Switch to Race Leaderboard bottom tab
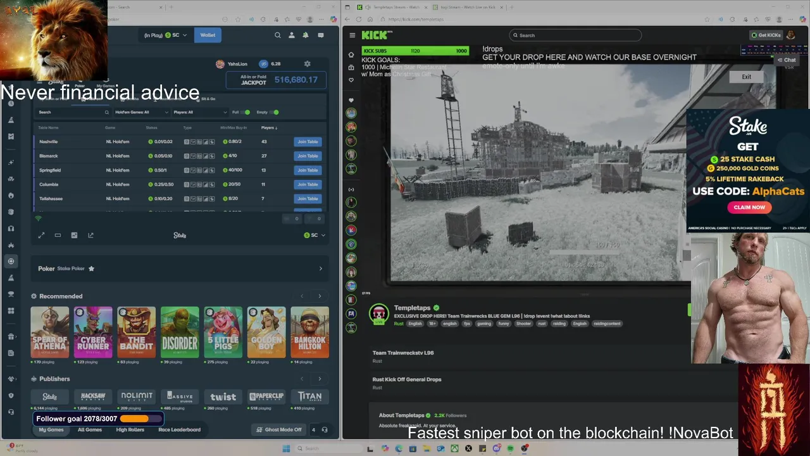Screen dimensions: 810x456 point(179,429)
